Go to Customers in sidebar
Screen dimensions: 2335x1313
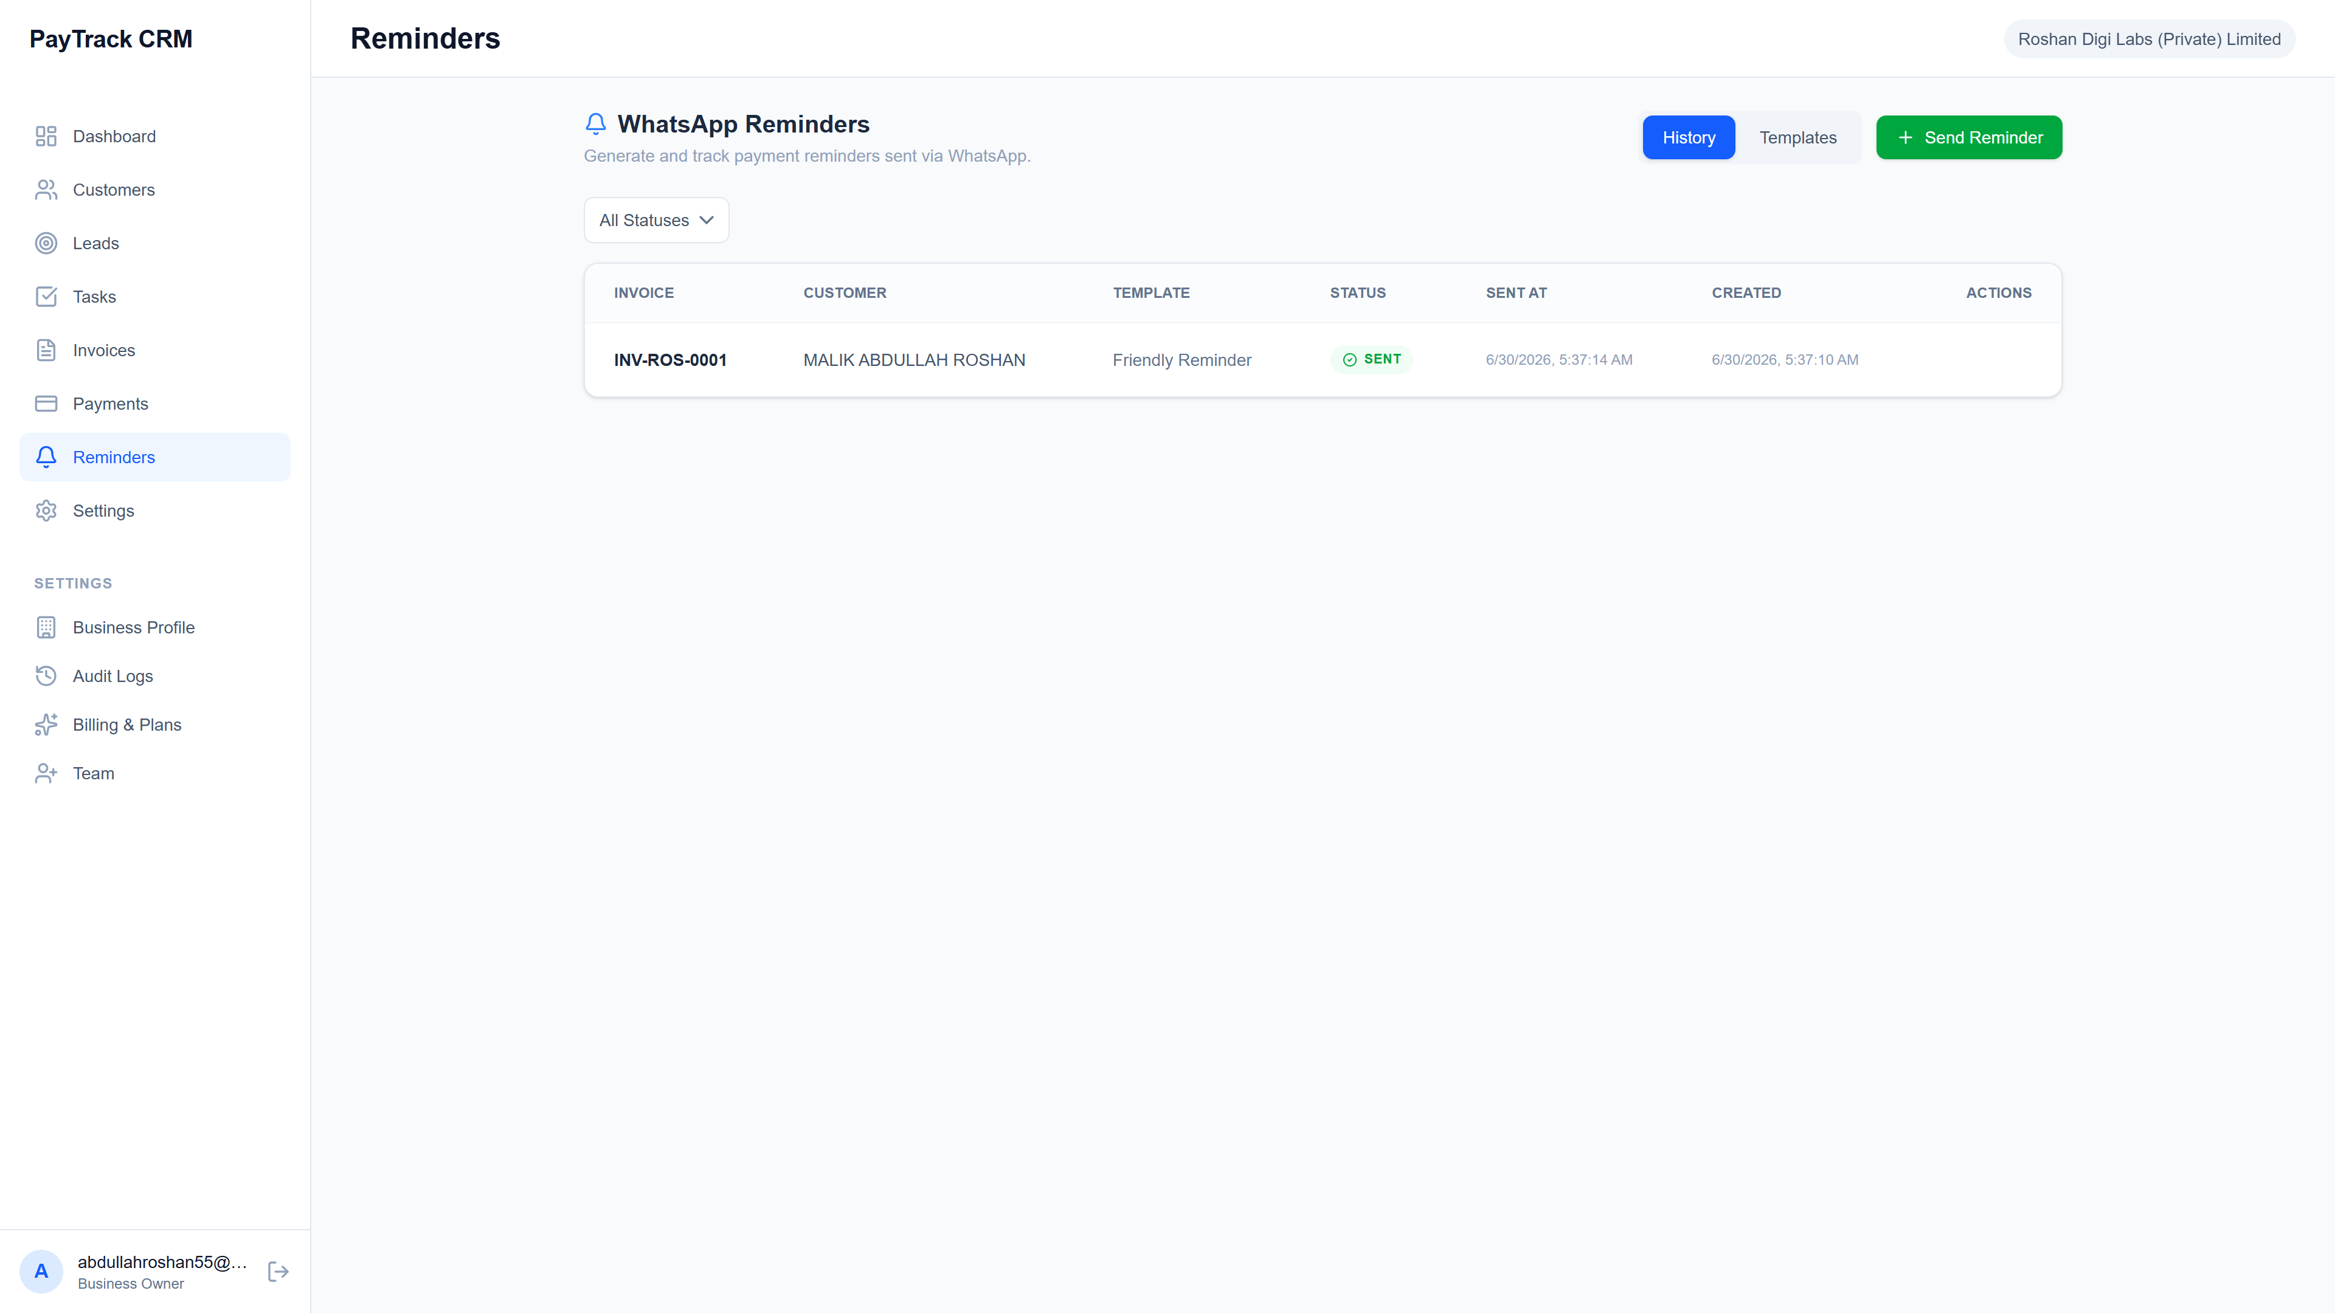click(x=155, y=190)
